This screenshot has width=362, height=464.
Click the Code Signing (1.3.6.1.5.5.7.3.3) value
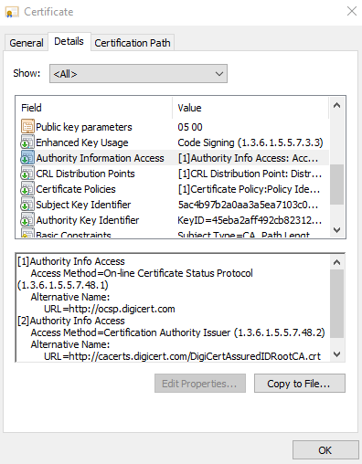[250, 142]
